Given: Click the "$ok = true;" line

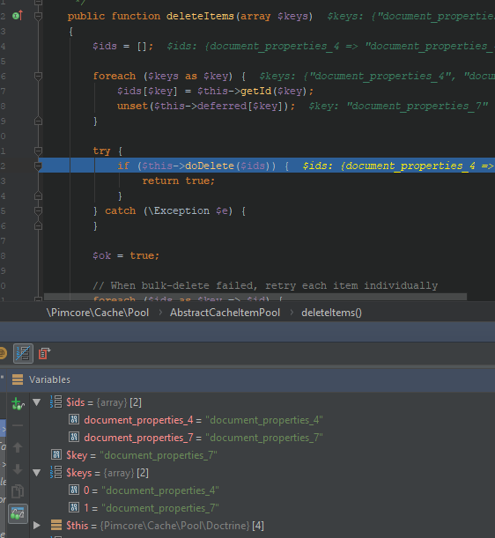Looking at the screenshot, I should click(x=126, y=255).
